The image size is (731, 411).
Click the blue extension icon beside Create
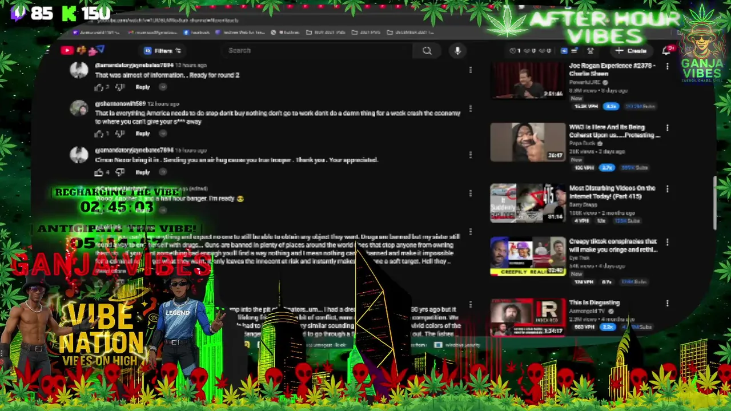(564, 51)
